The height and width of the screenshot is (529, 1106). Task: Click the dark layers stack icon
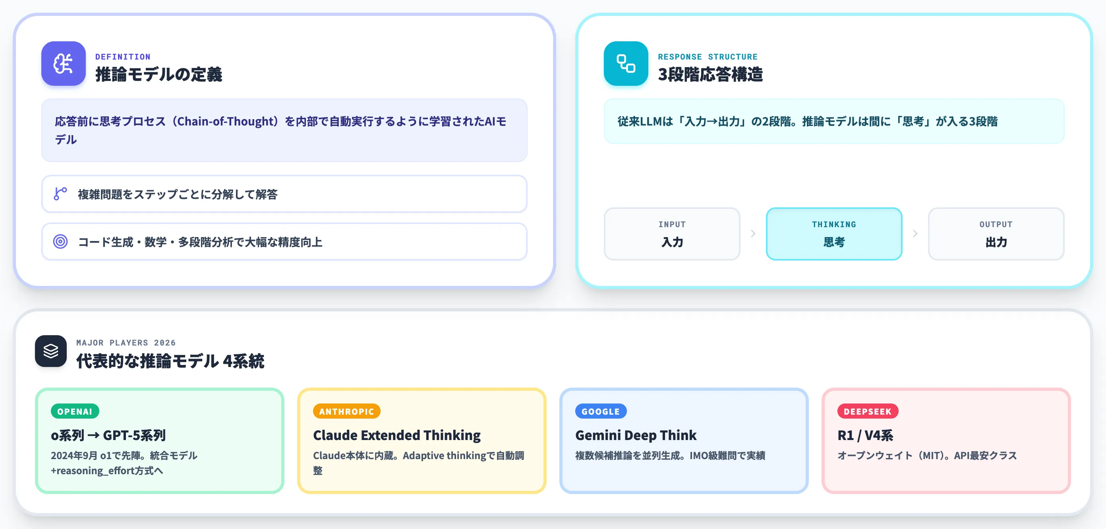click(51, 351)
